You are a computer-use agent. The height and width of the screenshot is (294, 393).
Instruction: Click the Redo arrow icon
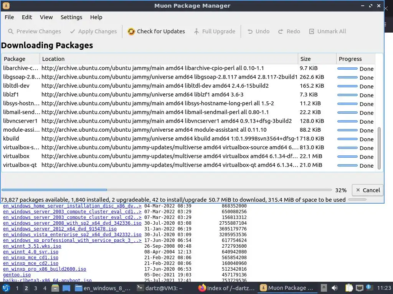click(x=281, y=31)
